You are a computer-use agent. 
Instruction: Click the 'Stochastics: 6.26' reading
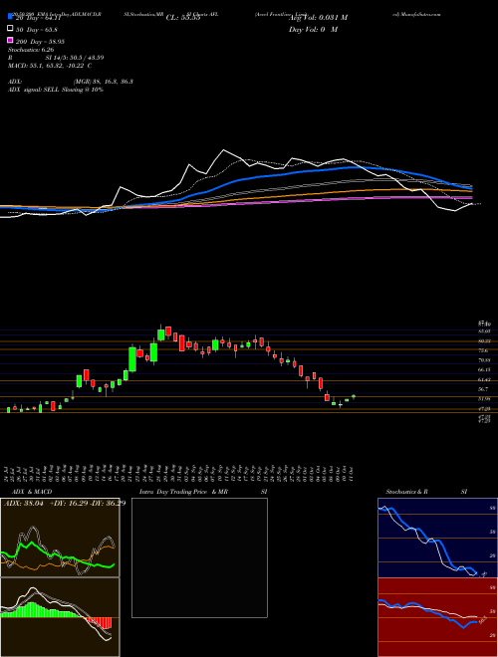(31, 51)
